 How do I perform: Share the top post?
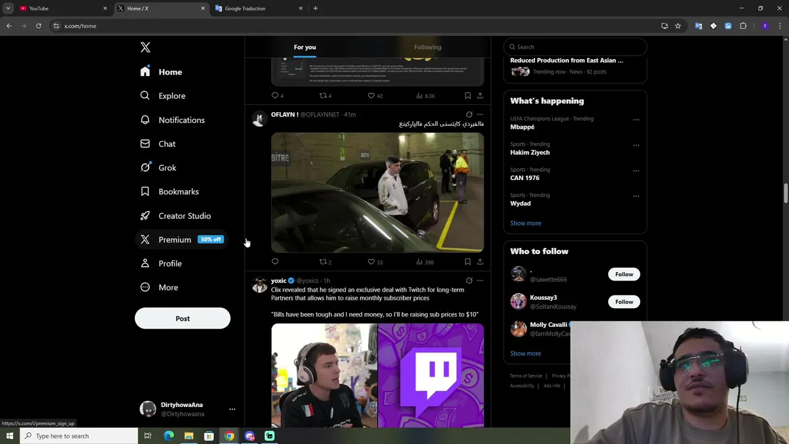(480, 96)
